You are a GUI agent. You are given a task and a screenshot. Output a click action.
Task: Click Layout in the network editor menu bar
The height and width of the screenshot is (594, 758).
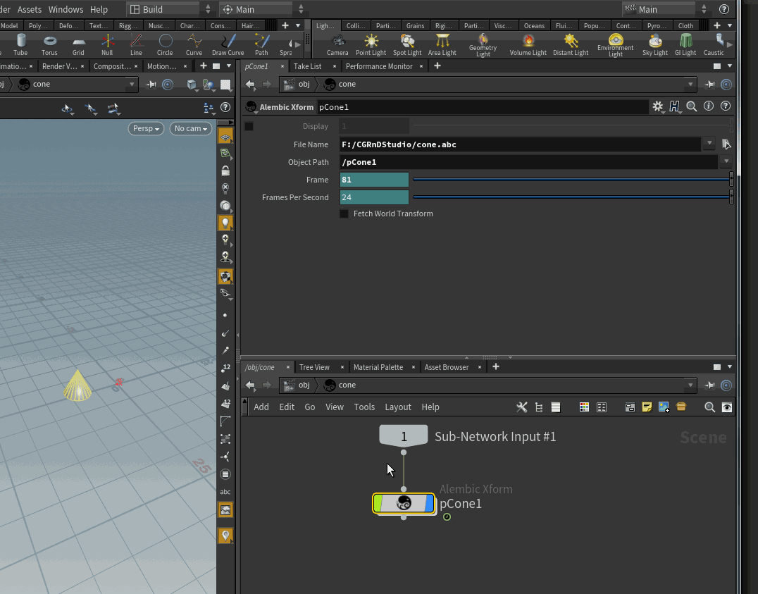398,407
